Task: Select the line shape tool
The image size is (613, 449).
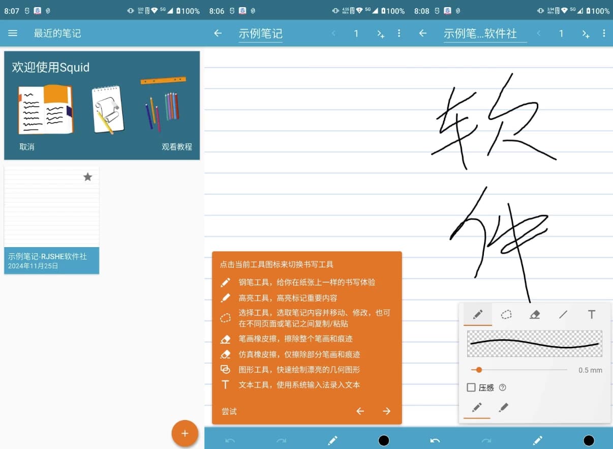Action: [x=563, y=315]
